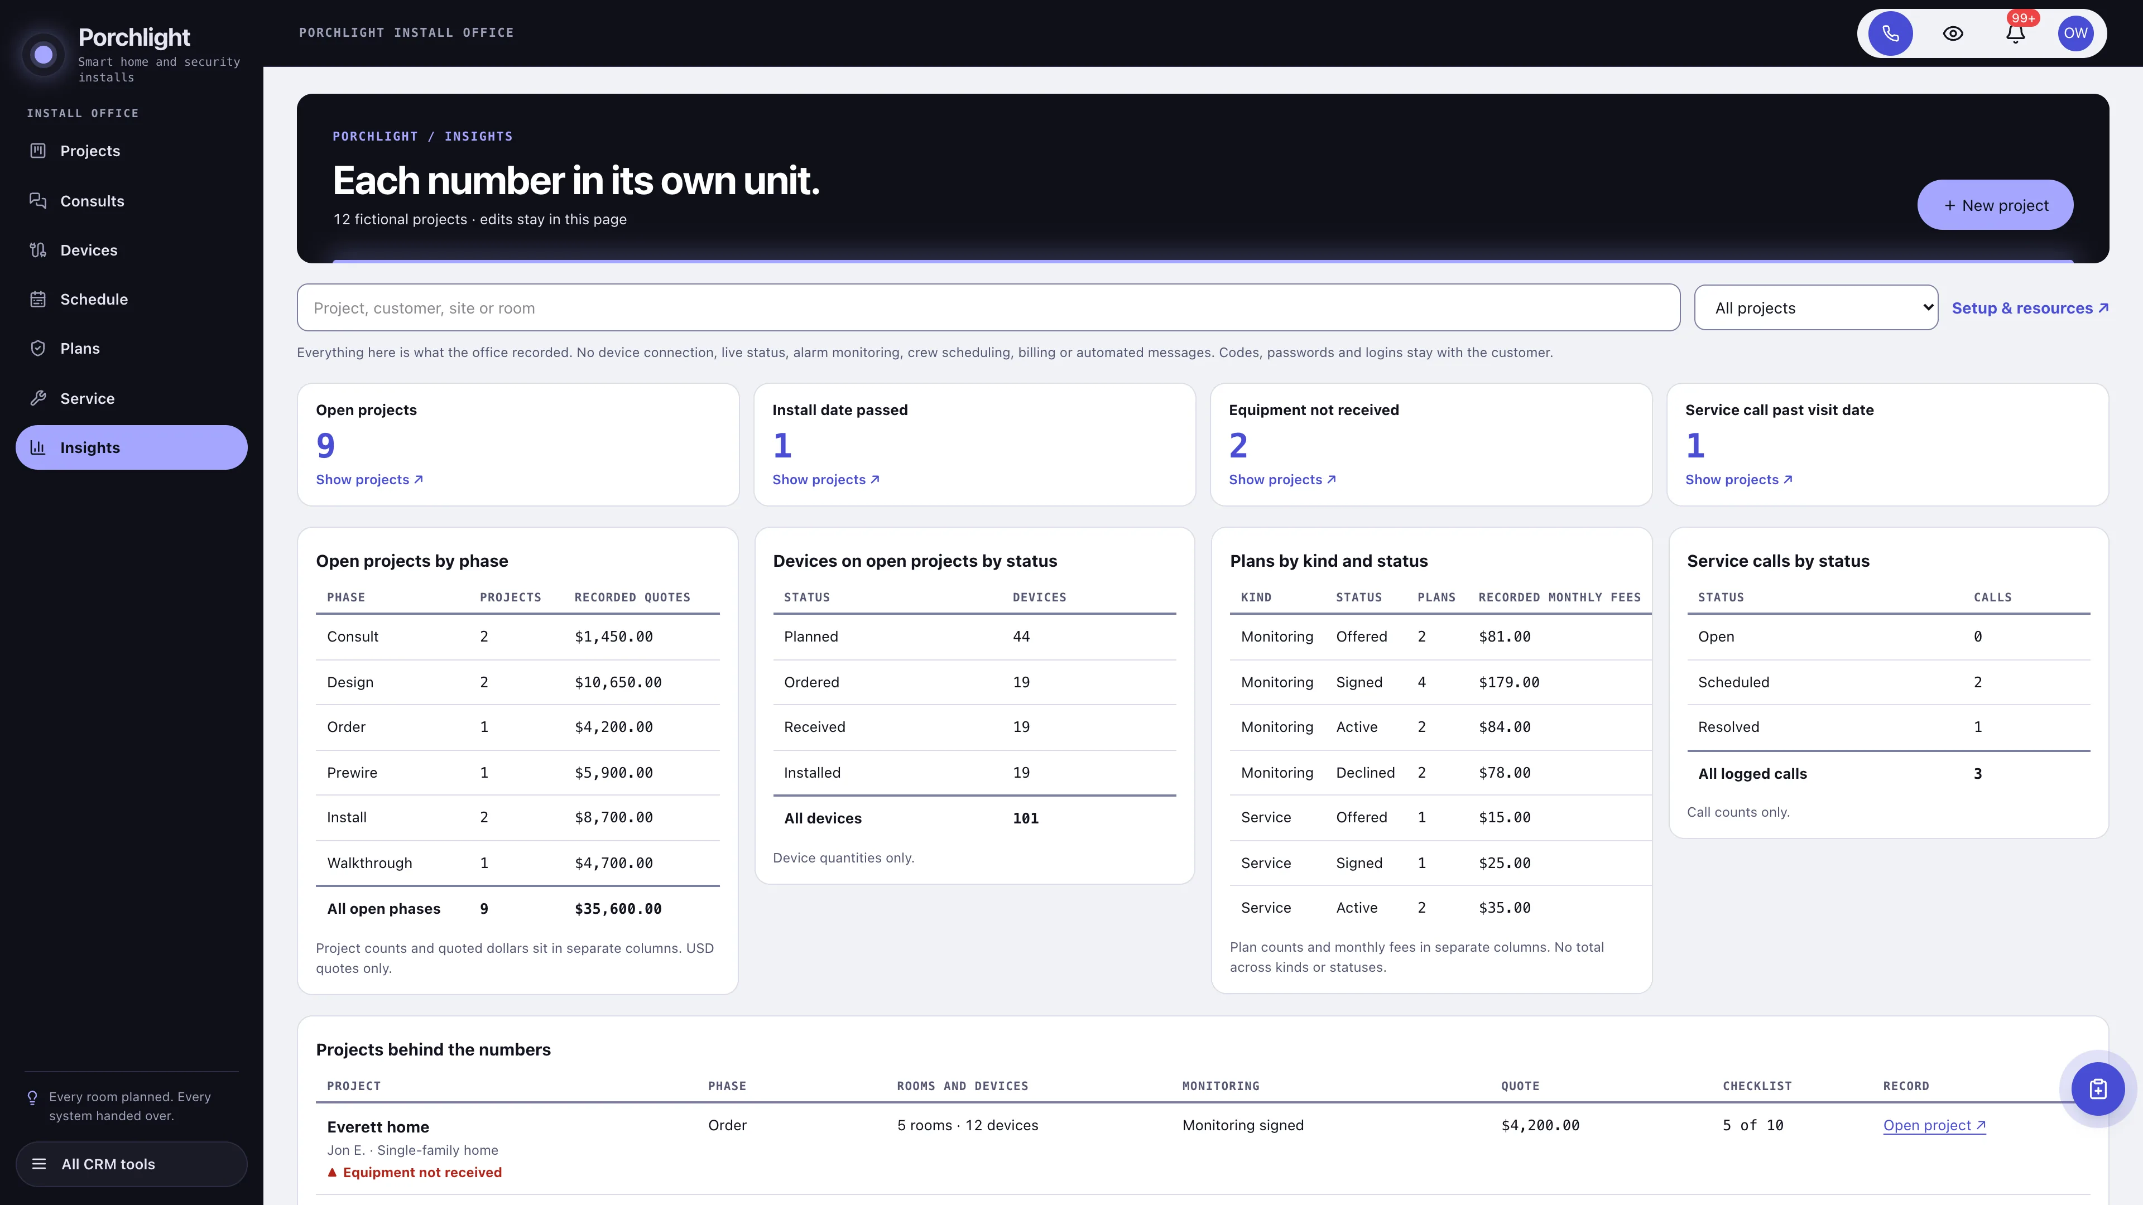Click the 5 of 10 checklist value

click(1753, 1125)
